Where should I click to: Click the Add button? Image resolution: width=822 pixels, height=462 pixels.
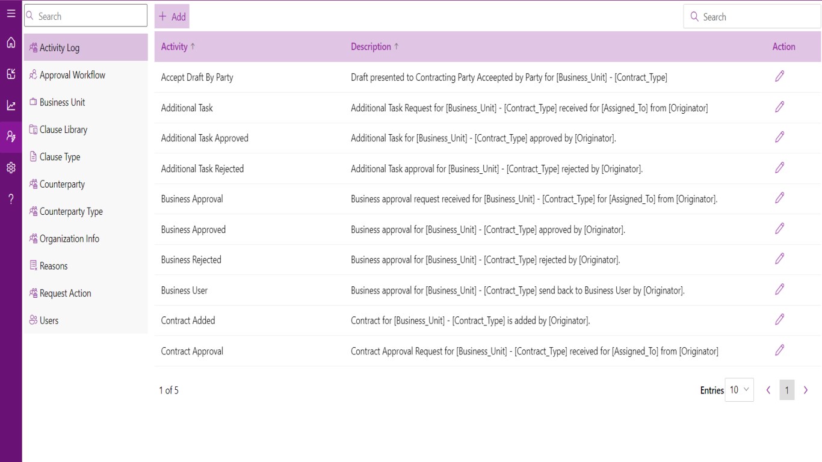(172, 17)
